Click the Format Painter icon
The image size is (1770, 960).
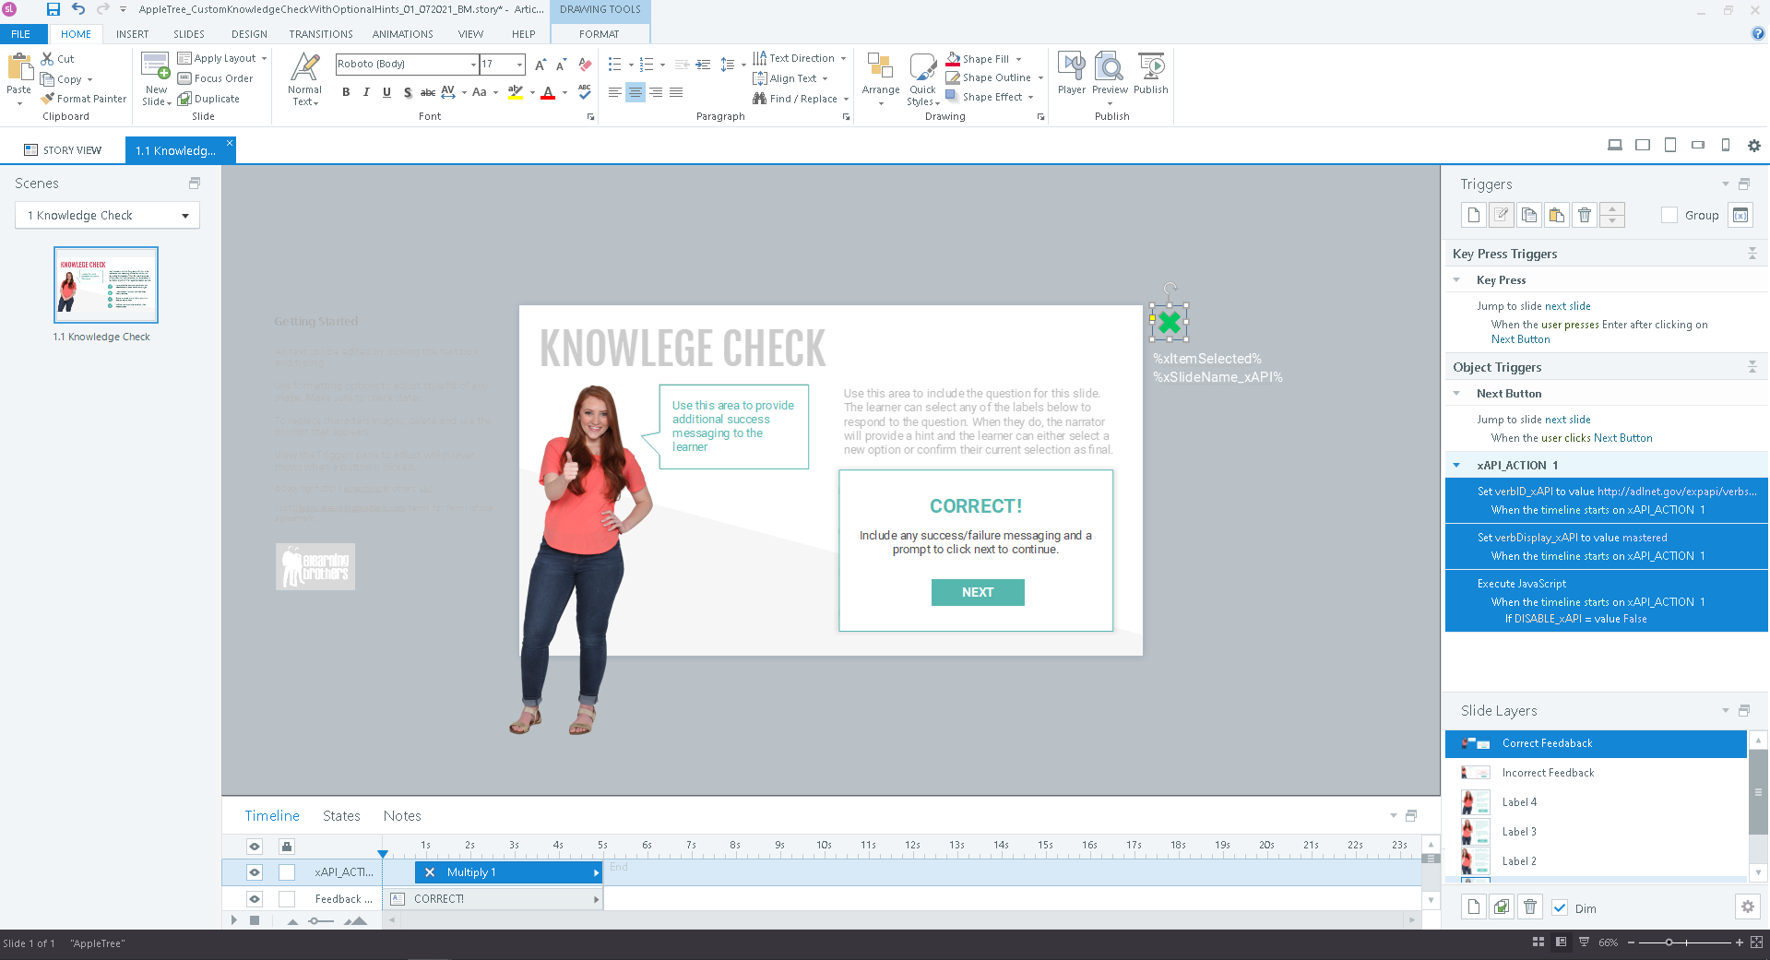pos(48,99)
